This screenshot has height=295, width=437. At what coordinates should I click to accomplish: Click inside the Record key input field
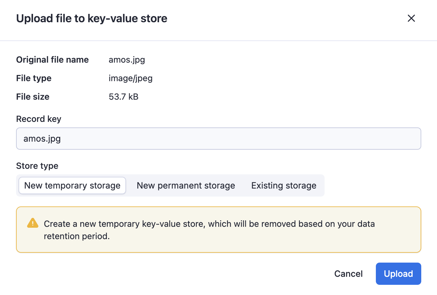(216, 138)
